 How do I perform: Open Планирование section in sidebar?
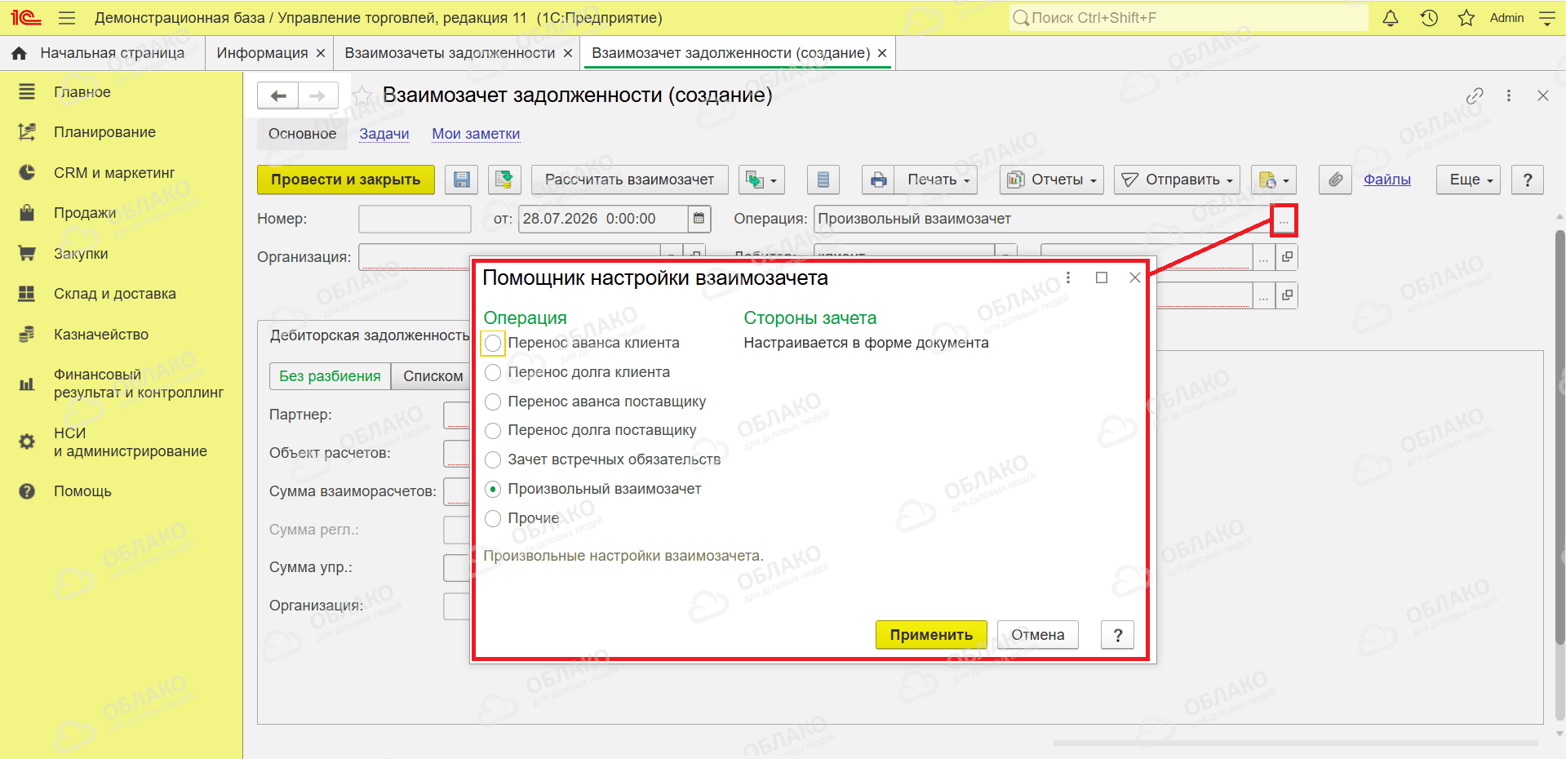pyautogui.click(x=104, y=132)
